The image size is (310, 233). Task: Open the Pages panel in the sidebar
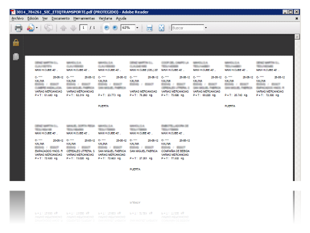[x=16, y=57]
